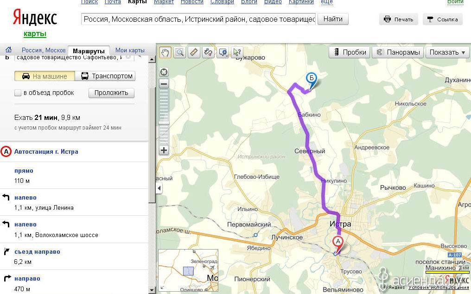Viewport: 471px width, 294px height.
Task: Click the Истра city label on map
Action: click(340, 224)
